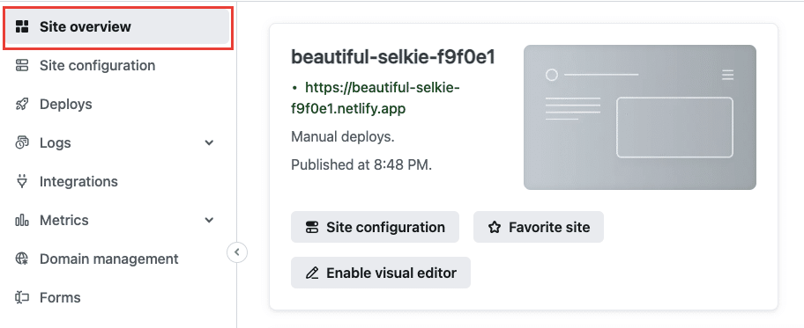Select Logs label in the sidebar
Image resolution: width=804 pixels, height=328 pixels.
[56, 142]
